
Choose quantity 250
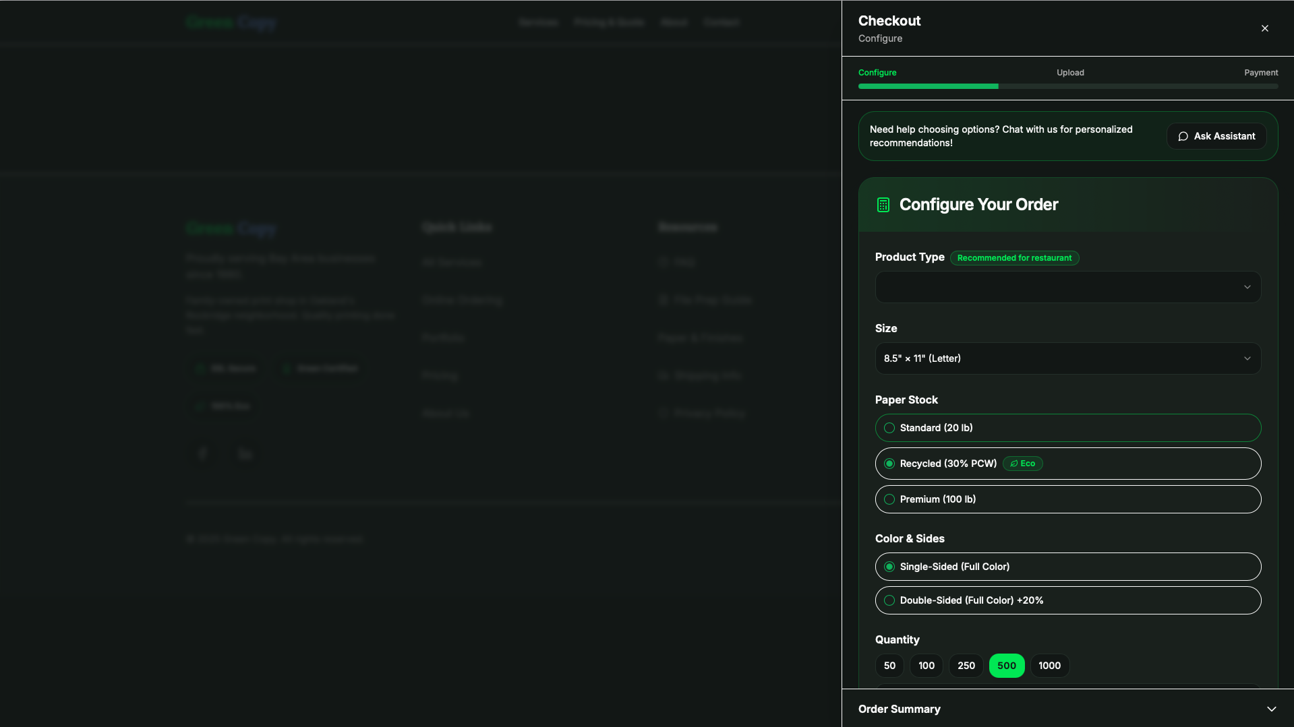[x=966, y=666]
